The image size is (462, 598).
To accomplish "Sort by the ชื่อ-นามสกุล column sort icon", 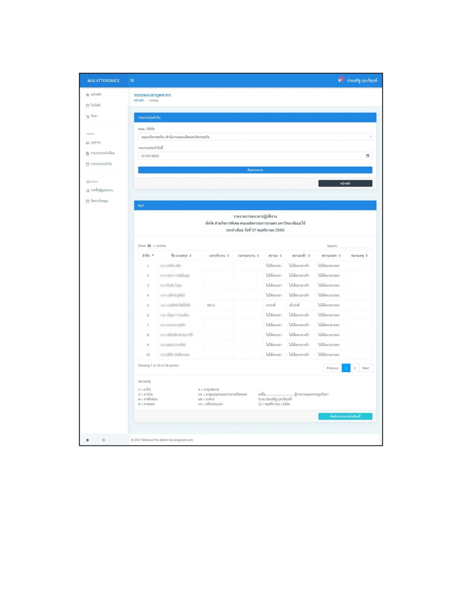I will tap(190, 256).
